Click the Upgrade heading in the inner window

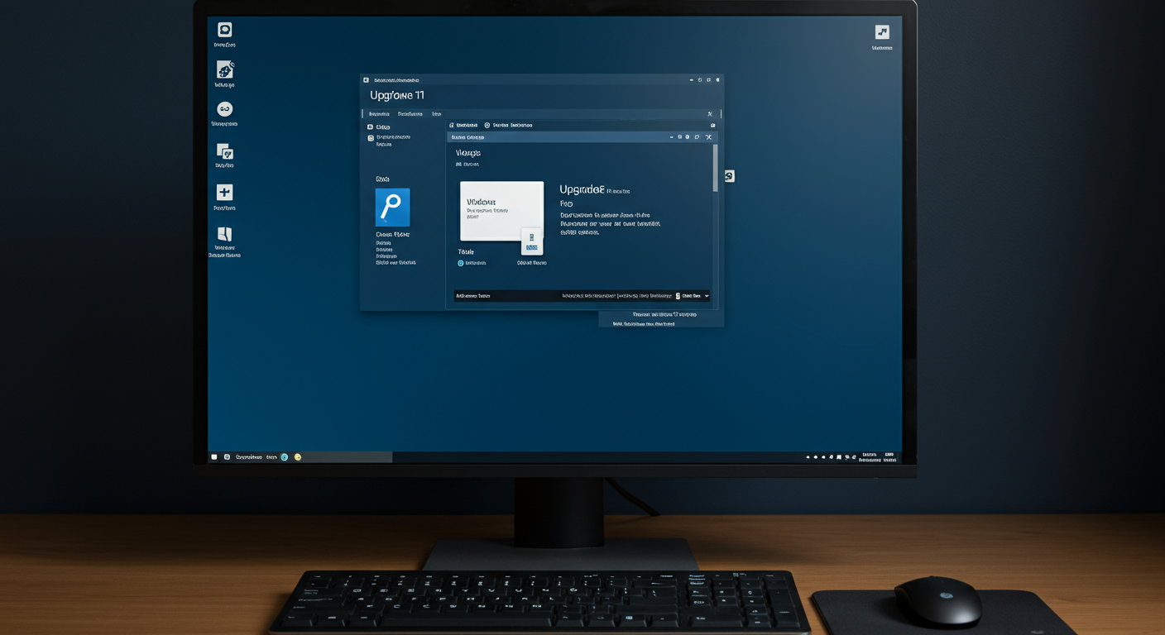(582, 189)
